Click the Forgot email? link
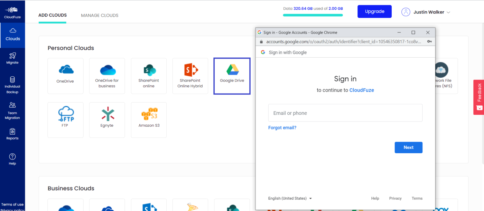 click(x=282, y=128)
